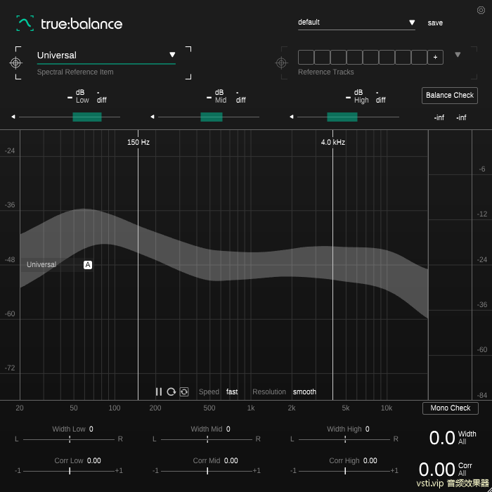The height and width of the screenshot is (492, 492).
Task: Click the Corr High meter
Action: [x=345, y=471]
